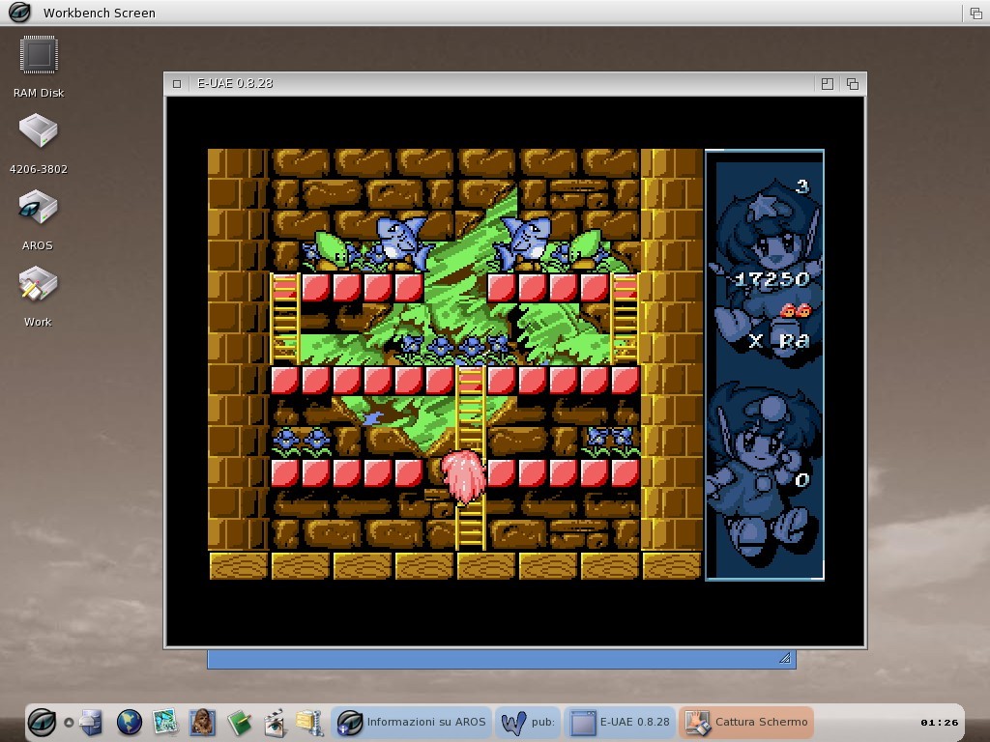Launch the globe web browser icon

(x=129, y=723)
